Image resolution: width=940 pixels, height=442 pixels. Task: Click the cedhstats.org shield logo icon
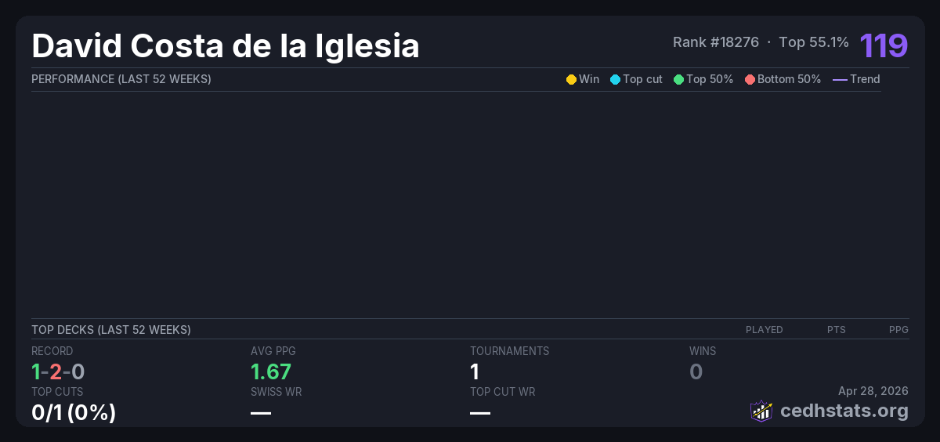(761, 411)
